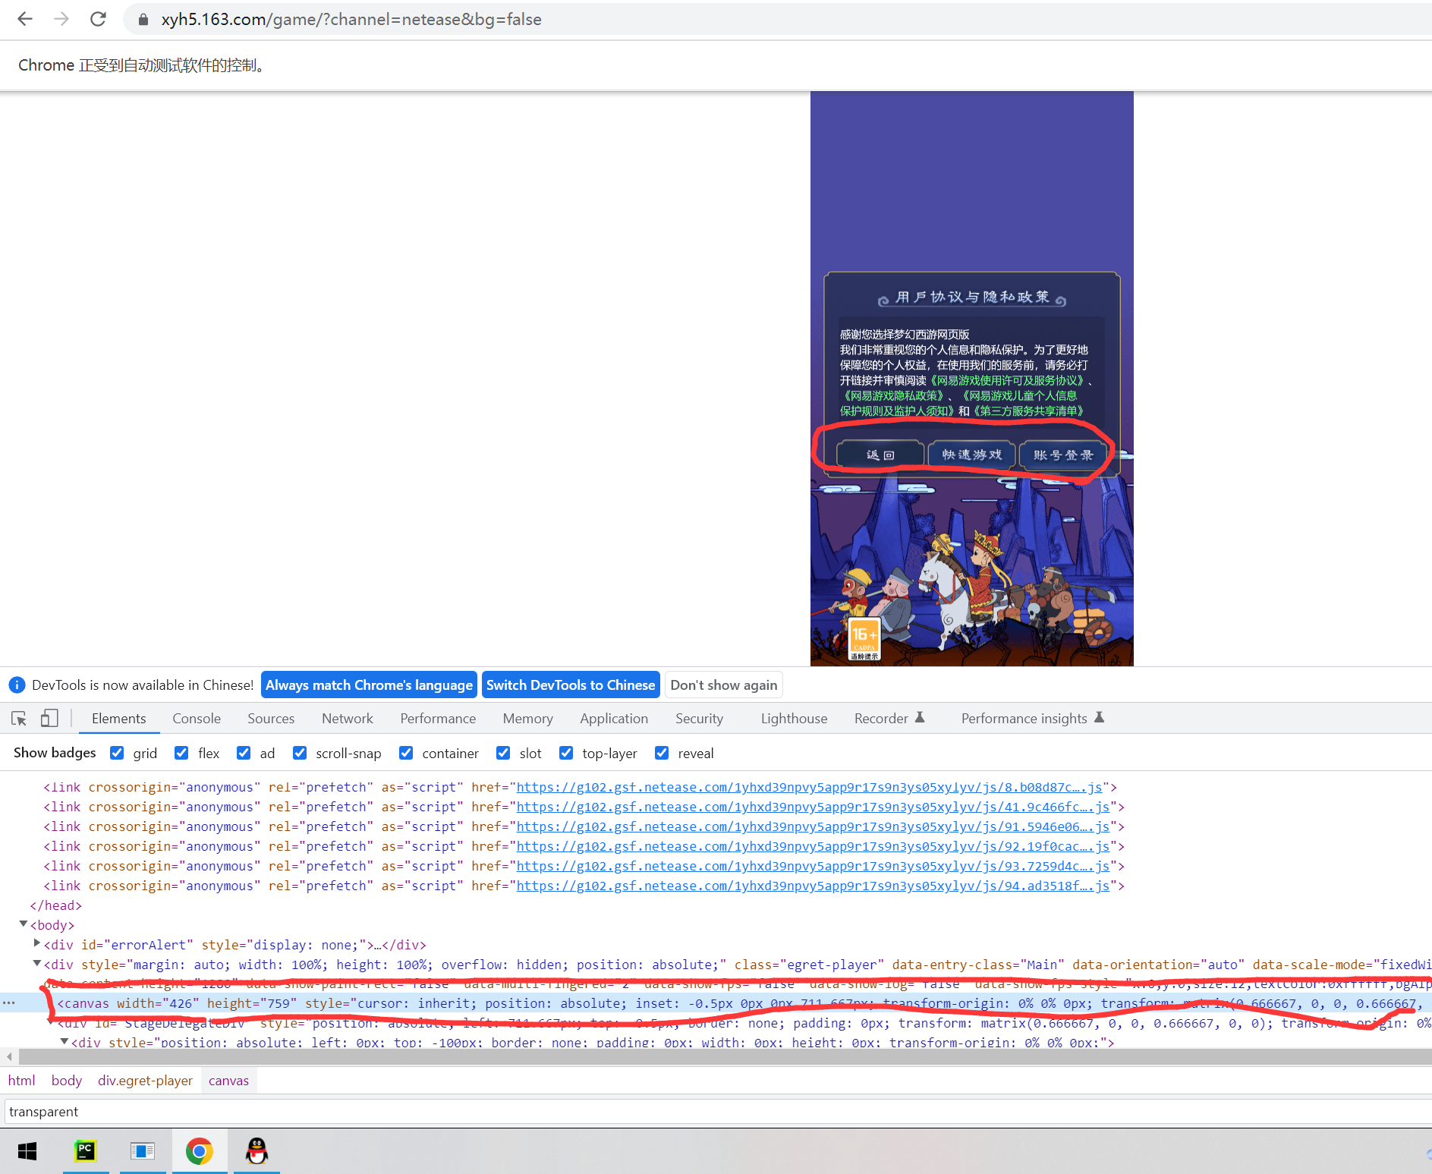The width and height of the screenshot is (1432, 1174).
Task: Toggle the top-layer badge checkbox
Action: (566, 753)
